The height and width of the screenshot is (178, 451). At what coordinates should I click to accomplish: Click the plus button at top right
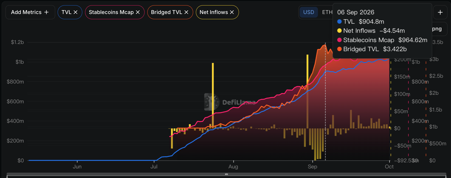click(440, 12)
